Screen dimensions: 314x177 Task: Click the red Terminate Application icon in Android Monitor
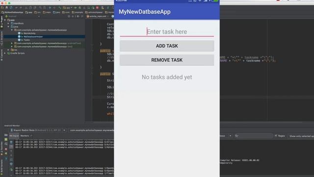click(6, 149)
